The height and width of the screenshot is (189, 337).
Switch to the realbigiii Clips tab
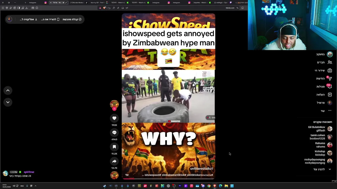tap(222, 3)
